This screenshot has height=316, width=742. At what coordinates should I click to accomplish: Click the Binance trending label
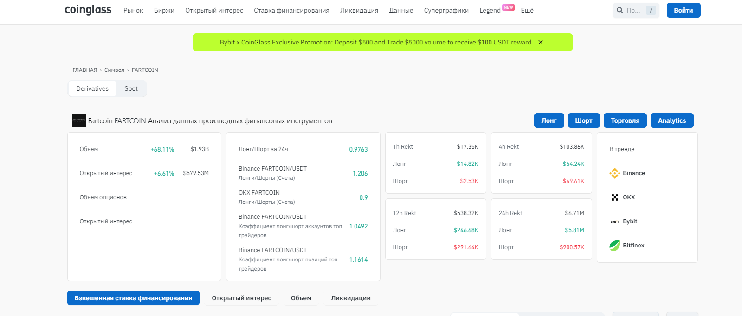tap(634, 173)
